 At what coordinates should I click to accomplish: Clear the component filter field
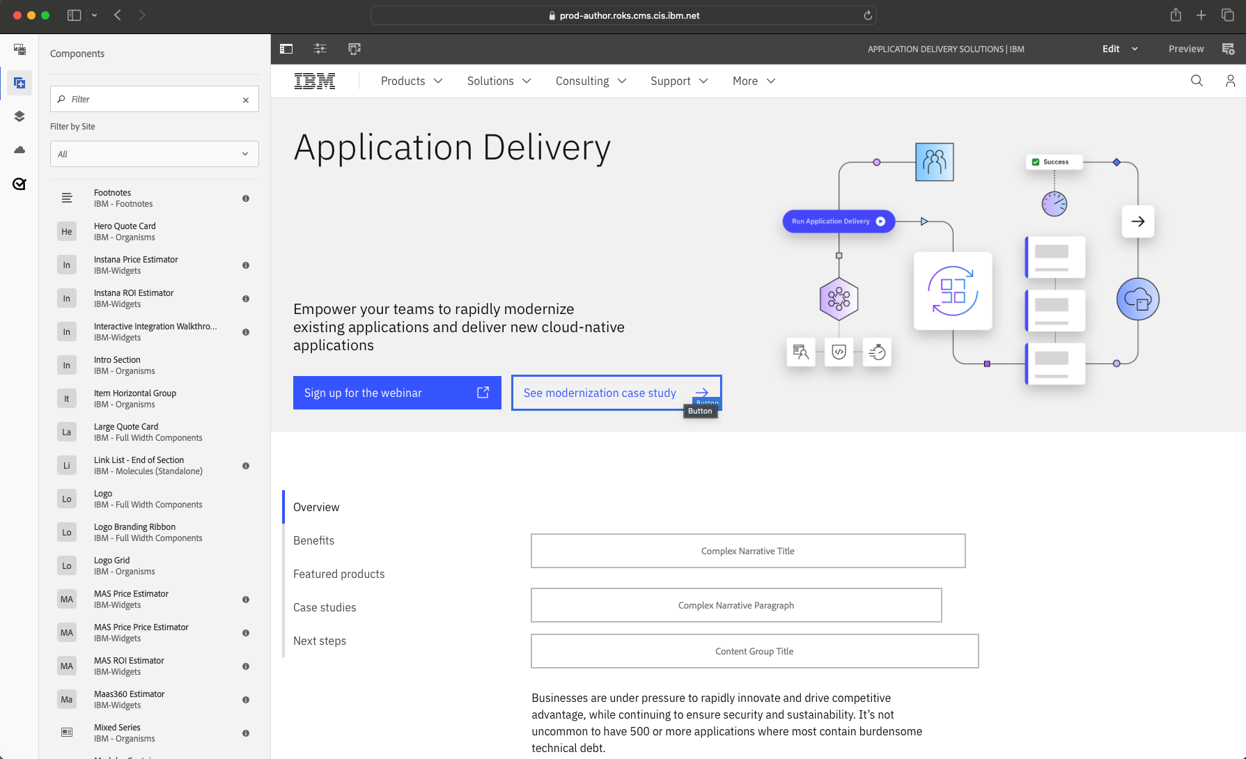click(246, 100)
